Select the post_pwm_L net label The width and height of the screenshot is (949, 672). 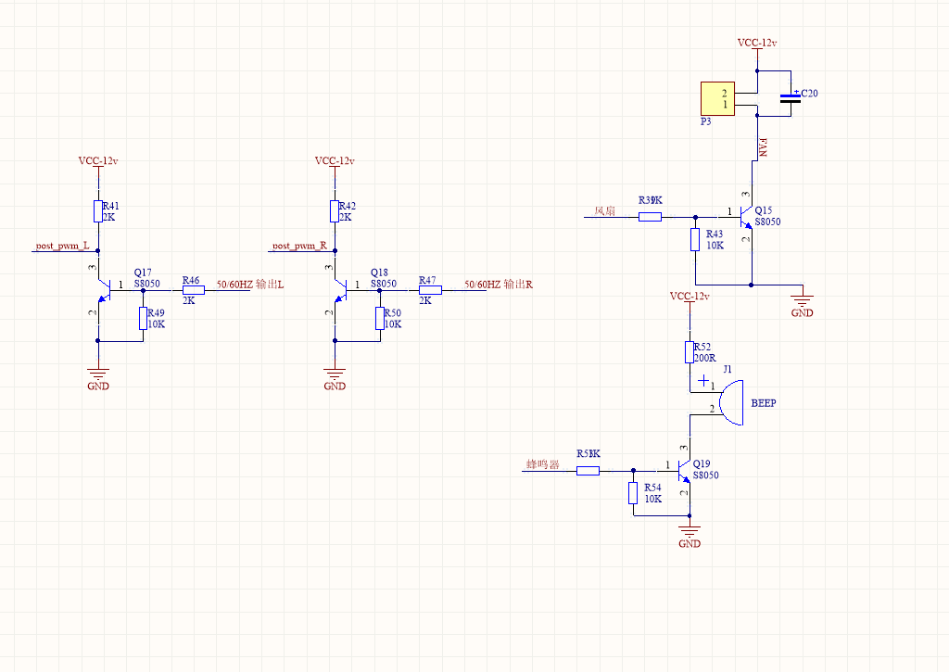click(62, 247)
